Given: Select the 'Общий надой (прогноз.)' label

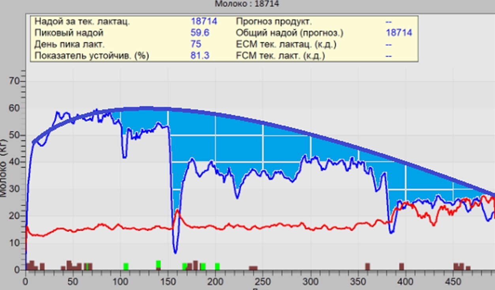Looking at the screenshot, I should pos(290,33).
